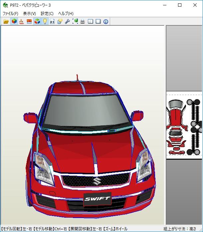Close the ペパクラビューワー window

pos(195,5)
